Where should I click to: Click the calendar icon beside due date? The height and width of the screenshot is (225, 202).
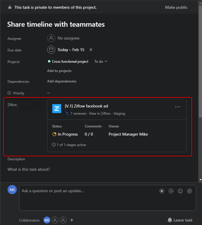(x=51, y=50)
